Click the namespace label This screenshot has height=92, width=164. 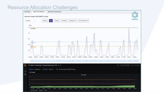click(45, 69)
